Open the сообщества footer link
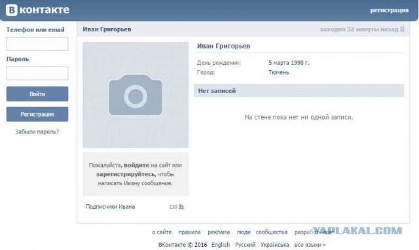 pos(272,232)
